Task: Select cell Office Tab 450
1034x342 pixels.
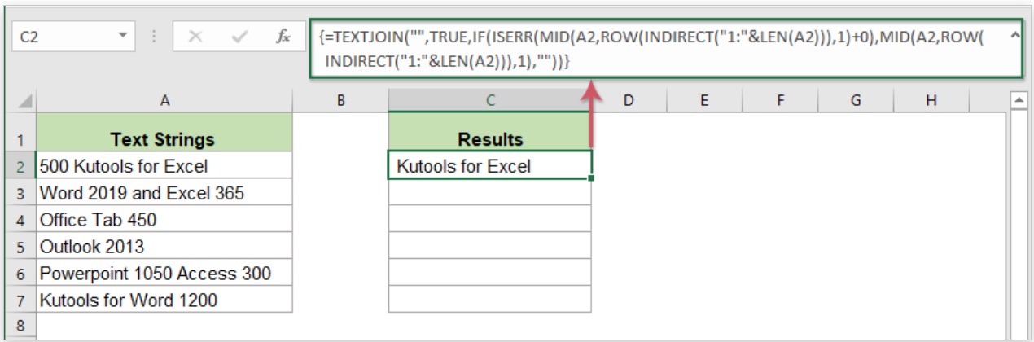Action: 164,219
